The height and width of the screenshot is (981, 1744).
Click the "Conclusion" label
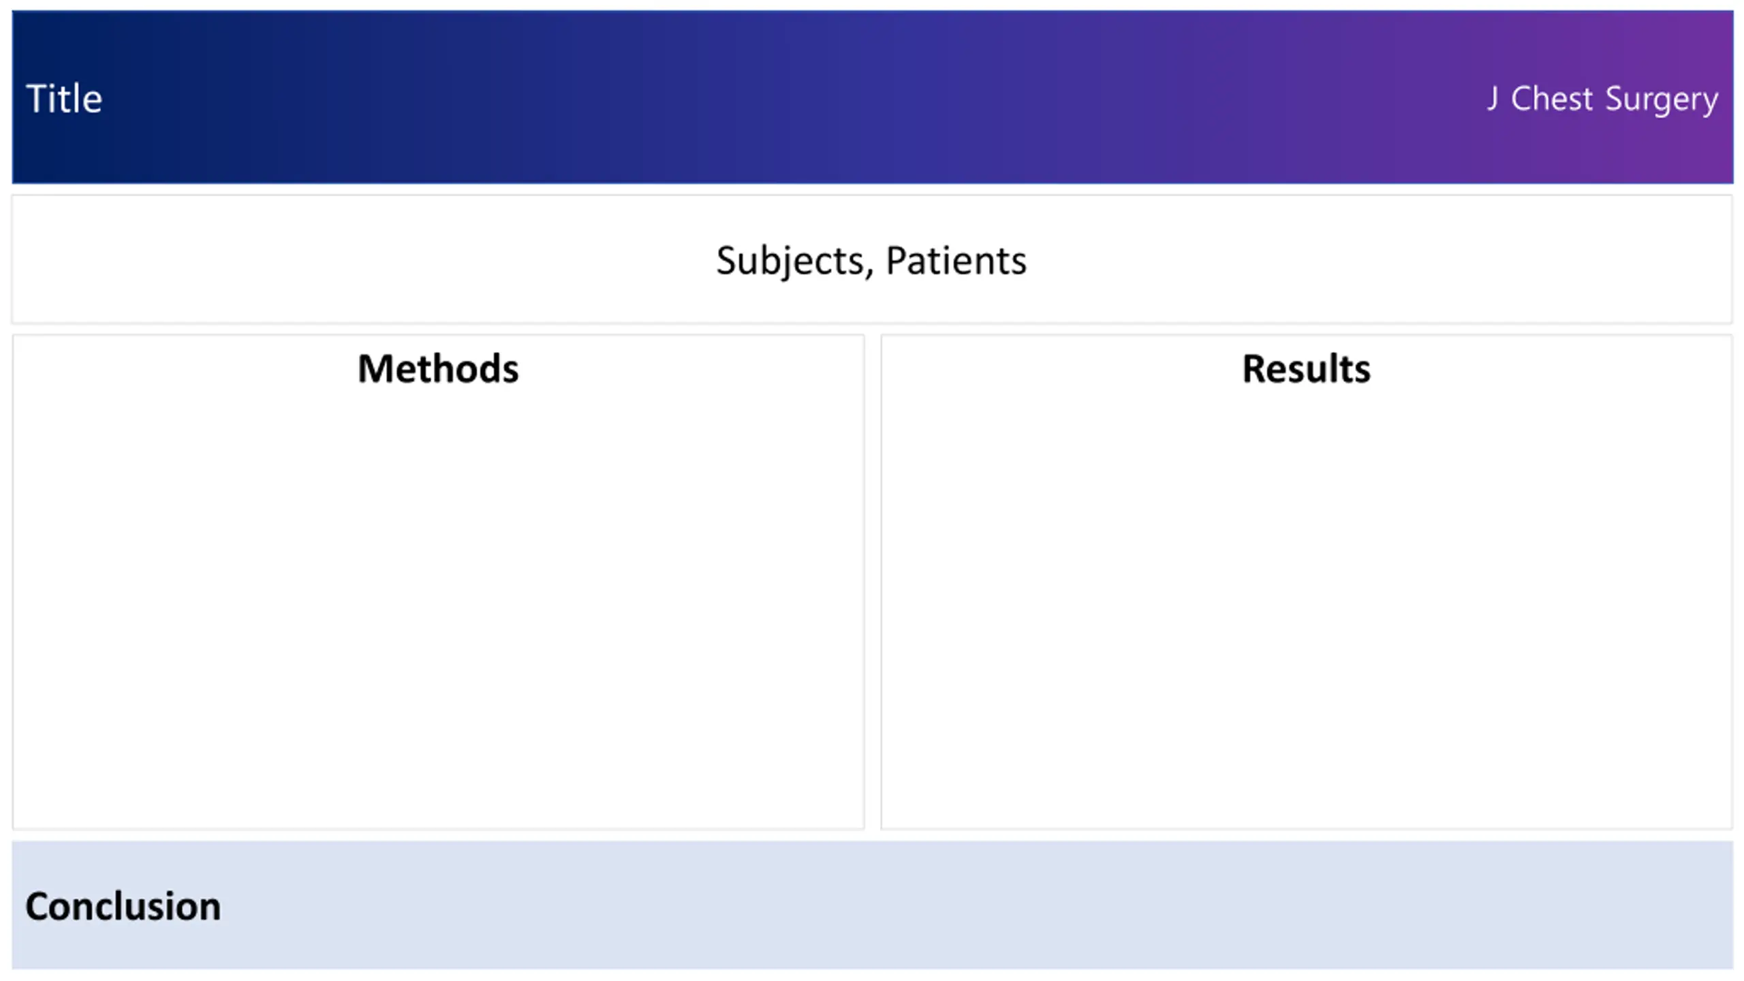pos(123,906)
